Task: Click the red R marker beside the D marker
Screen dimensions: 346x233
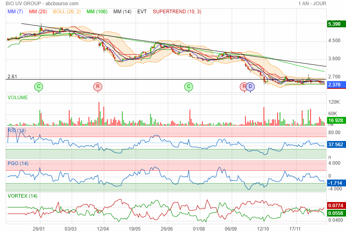Action: pyautogui.click(x=243, y=87)
